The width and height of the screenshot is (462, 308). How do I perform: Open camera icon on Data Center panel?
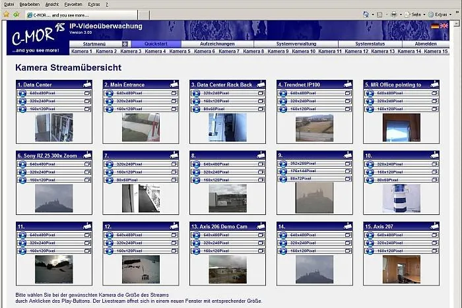click(87, 84)
